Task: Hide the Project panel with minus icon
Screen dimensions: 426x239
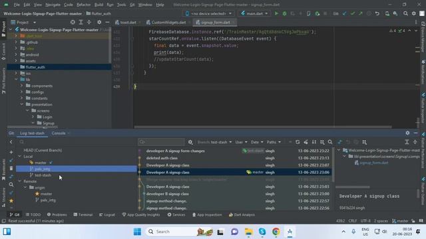Action: pos(107,22)
